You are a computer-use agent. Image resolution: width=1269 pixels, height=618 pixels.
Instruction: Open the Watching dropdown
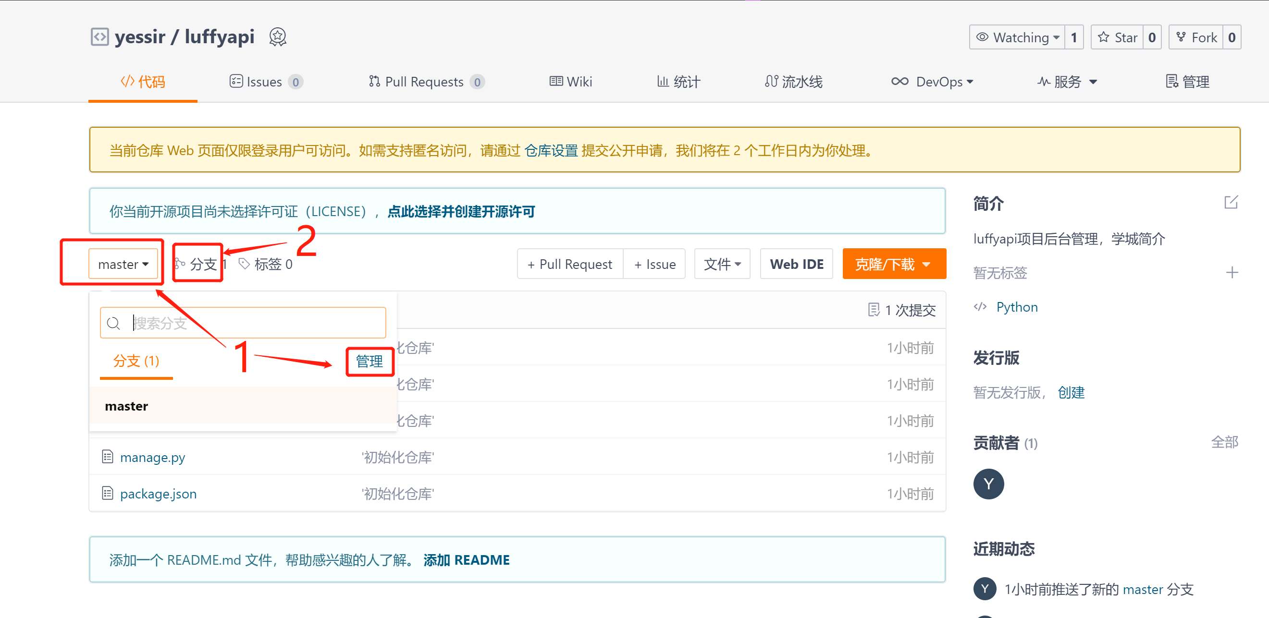point(1018,37)
